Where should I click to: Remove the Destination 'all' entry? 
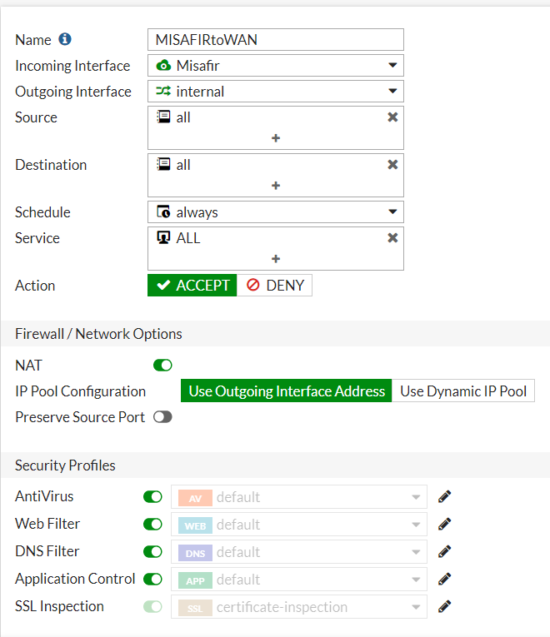(x=392, y=165)
